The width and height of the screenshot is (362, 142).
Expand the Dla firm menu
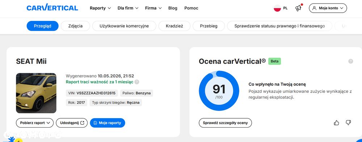pos(128,8)
